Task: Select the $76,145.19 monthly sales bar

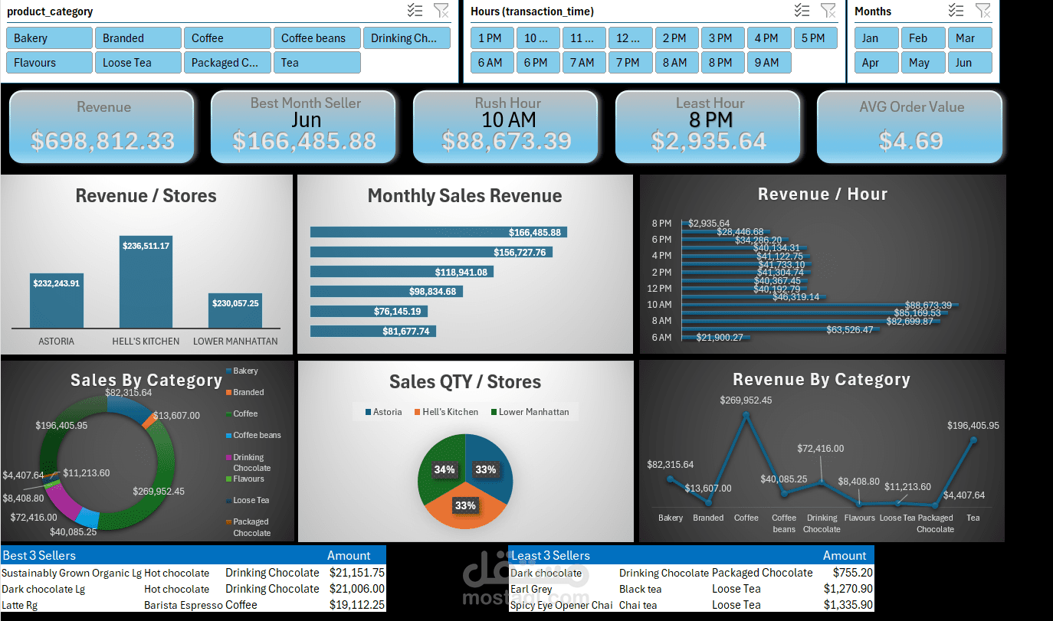Action: pyautogui.click(x=369, y=312)
